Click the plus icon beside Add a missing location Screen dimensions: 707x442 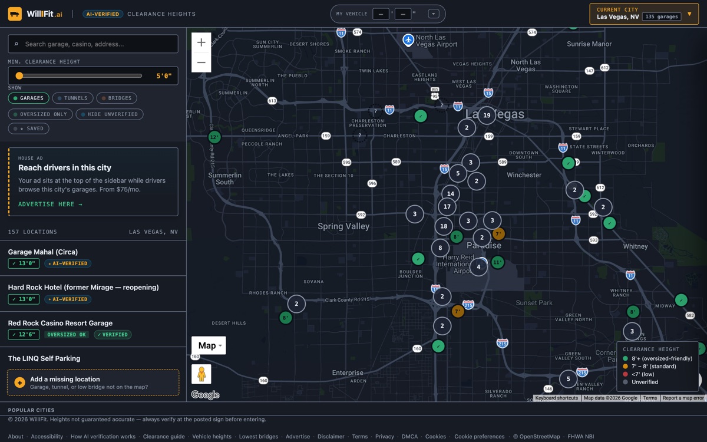[x=19, y=382]
